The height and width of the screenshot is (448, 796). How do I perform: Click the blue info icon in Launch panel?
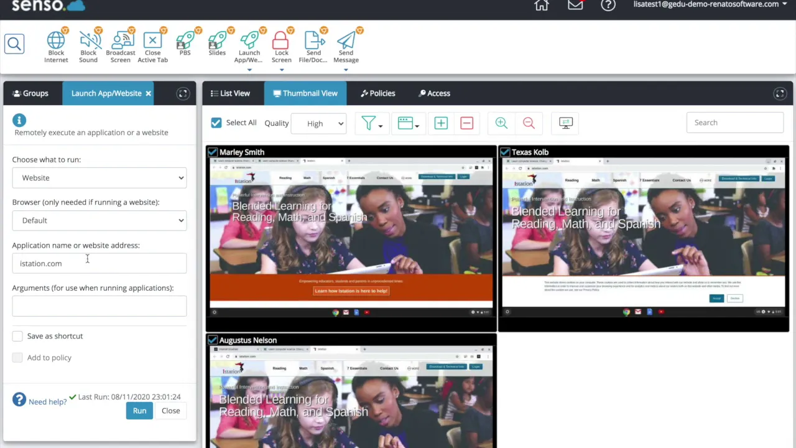(x=19, y=120)
